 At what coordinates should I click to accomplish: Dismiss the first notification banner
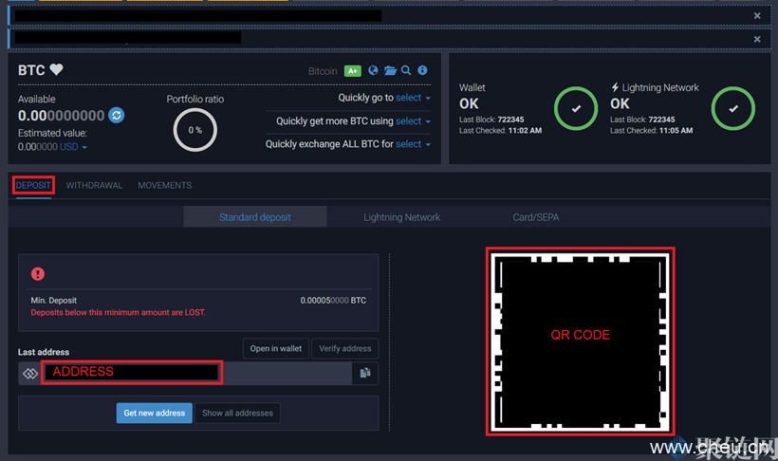[757, 16]
